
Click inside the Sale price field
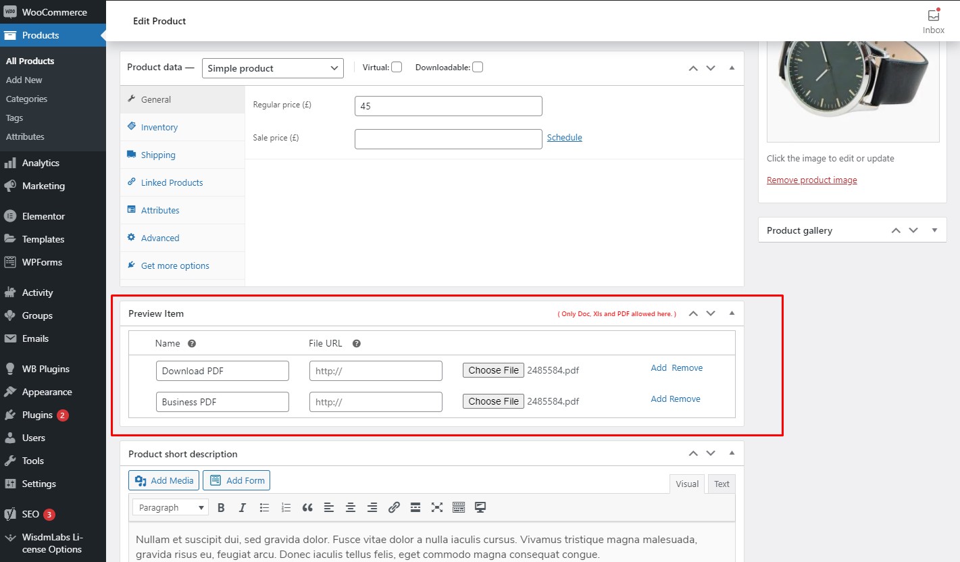pyautogui.click(x=448, y=138)
